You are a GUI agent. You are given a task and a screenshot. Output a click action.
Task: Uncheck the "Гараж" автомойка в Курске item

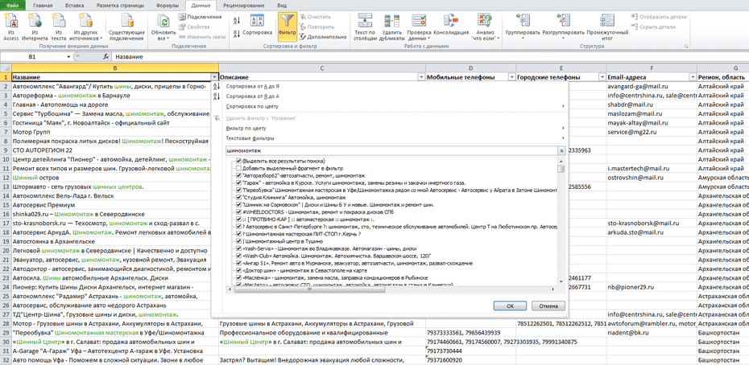coord(239,182)
